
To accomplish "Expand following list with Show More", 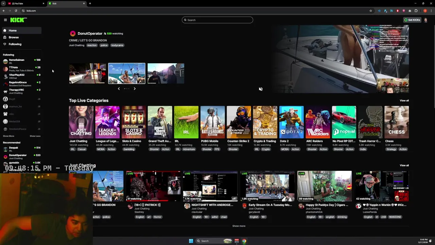I will point(8,136).
